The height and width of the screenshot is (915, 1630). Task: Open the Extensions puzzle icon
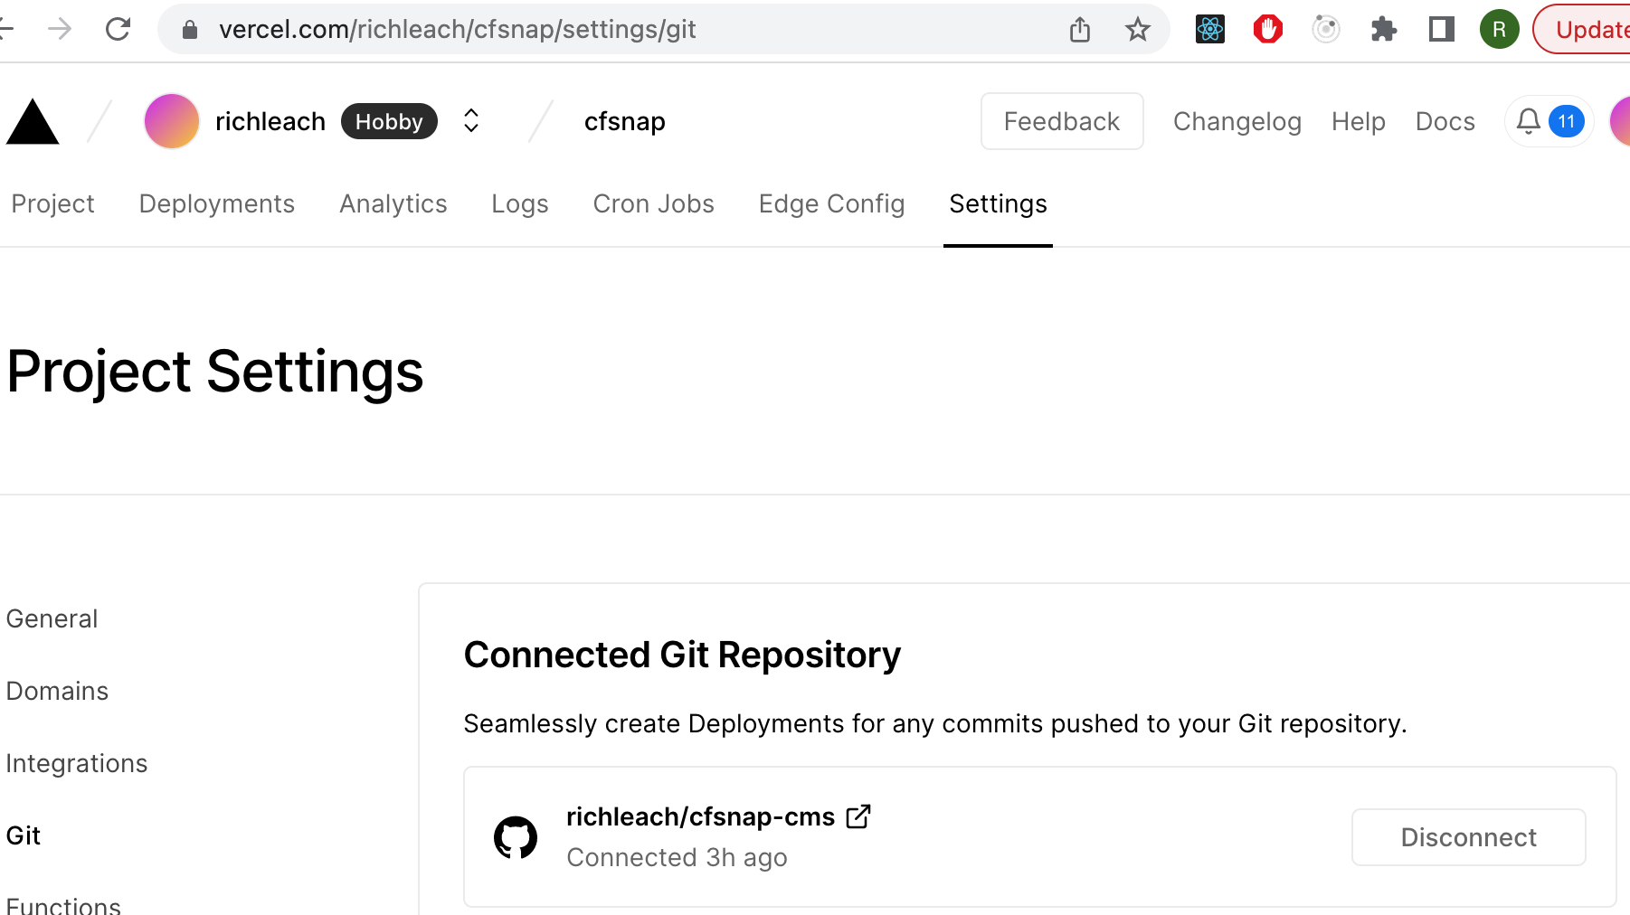[x=1383, y=30]
